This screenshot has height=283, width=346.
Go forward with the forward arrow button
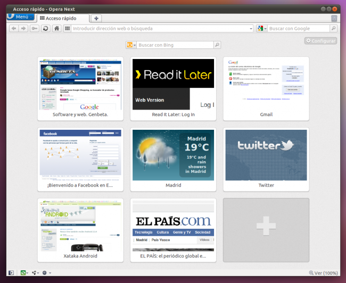pos(23,28)
